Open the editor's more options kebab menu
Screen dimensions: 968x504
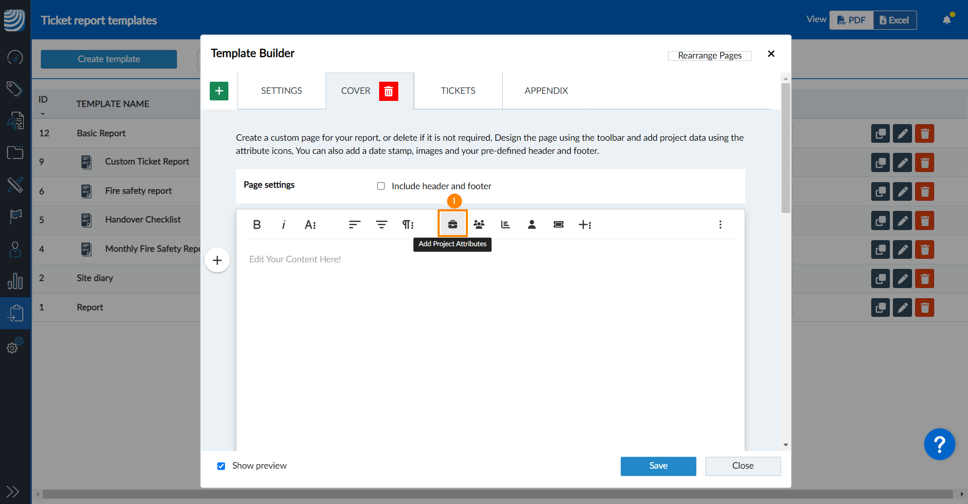tap(720, 225)
